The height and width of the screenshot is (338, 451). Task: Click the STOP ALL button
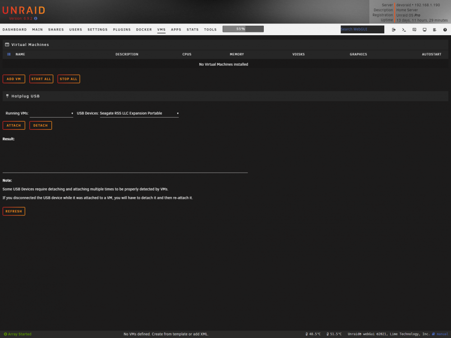(x=69, y=79)
